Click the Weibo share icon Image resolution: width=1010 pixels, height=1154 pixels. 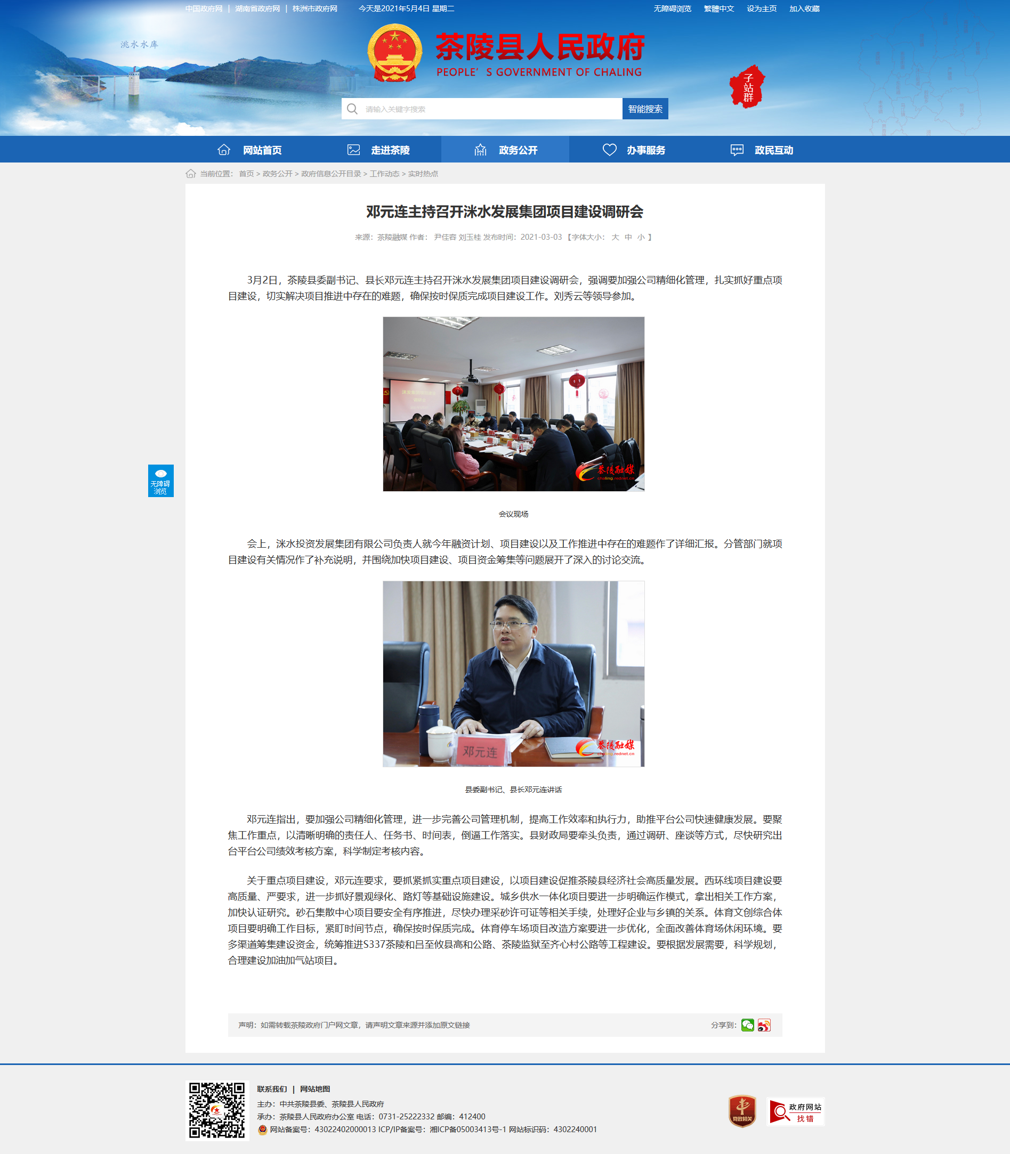point(764,1025)
